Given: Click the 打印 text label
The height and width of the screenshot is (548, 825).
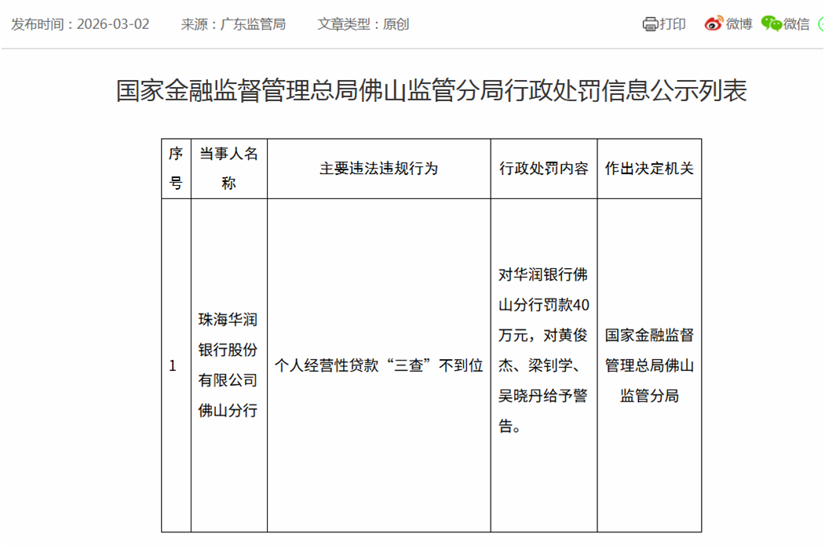Looking at the screenshot, I should 673,24.
